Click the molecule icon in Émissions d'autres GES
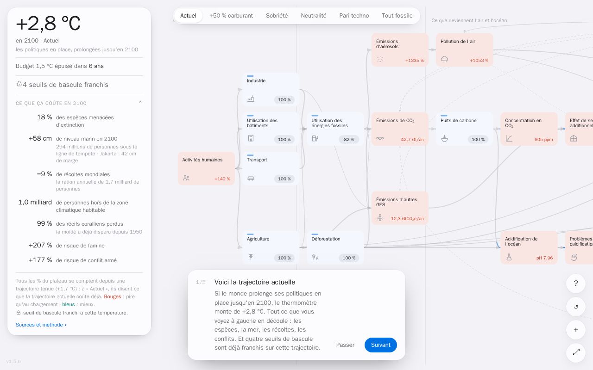Viewport: 593px width, 370px height. [x=380, y=217]
